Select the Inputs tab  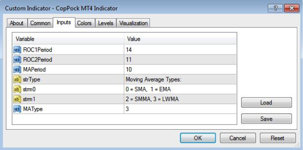tap(64, 22)
